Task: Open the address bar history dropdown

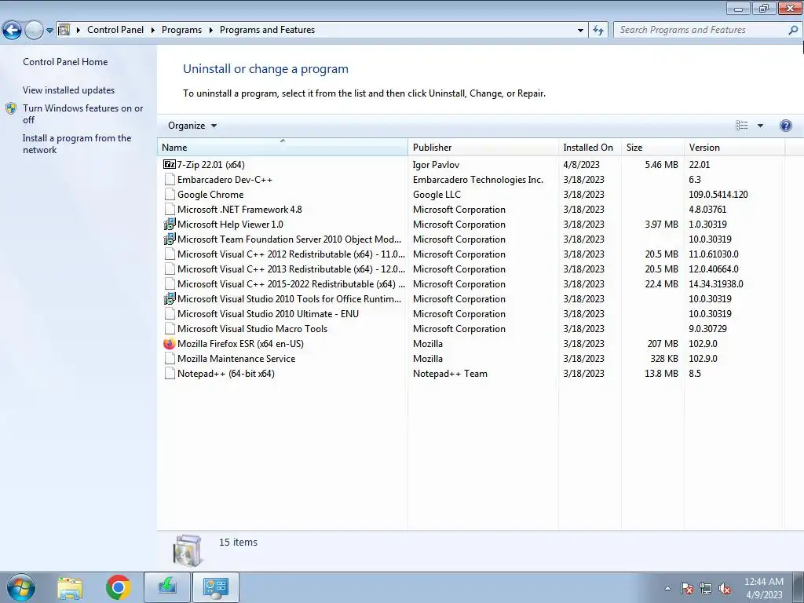Action: [580, 31]
